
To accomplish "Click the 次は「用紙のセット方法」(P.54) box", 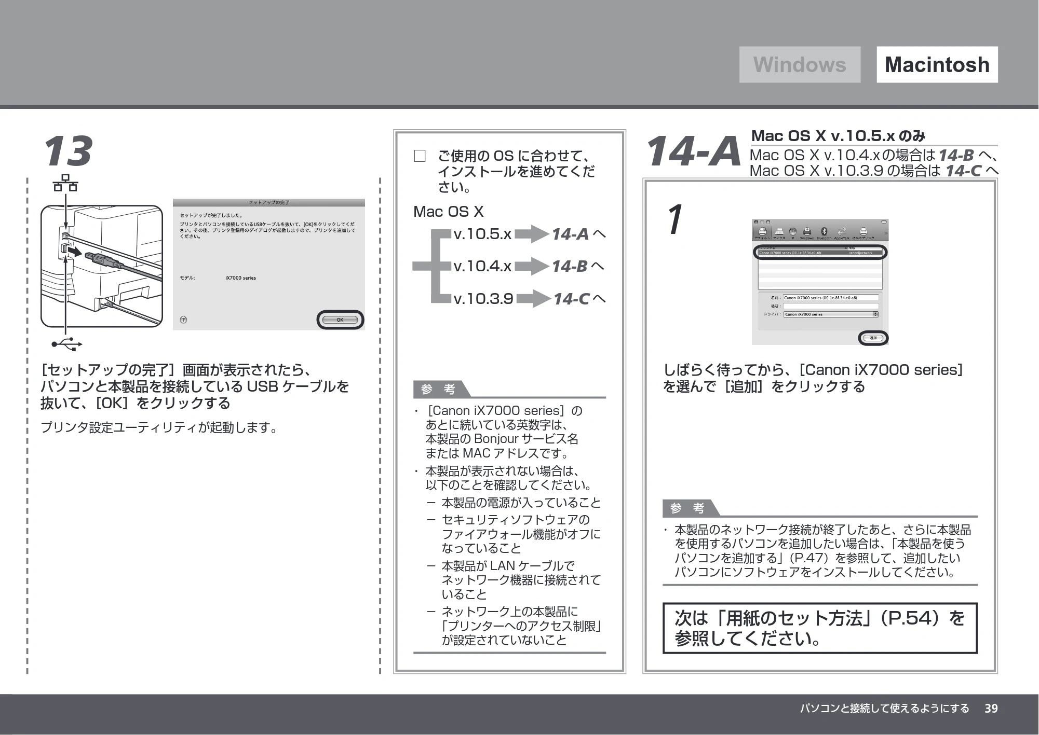I will click(820, 628).
